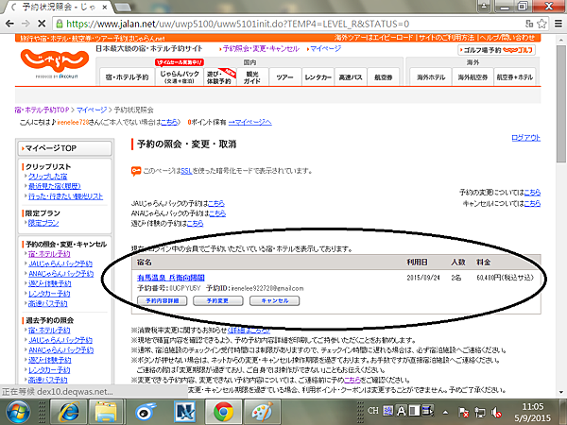Click the 予約内容詳細 button
The width and height of the screenshot is (567, 425).
(x=162, y=300)
